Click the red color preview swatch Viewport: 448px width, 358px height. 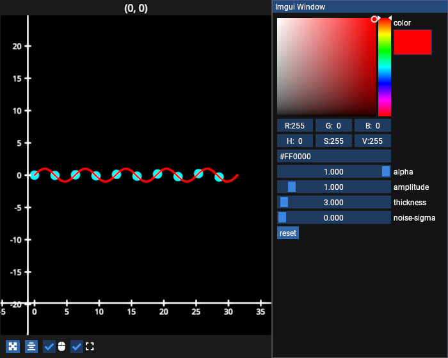point(412,42)
